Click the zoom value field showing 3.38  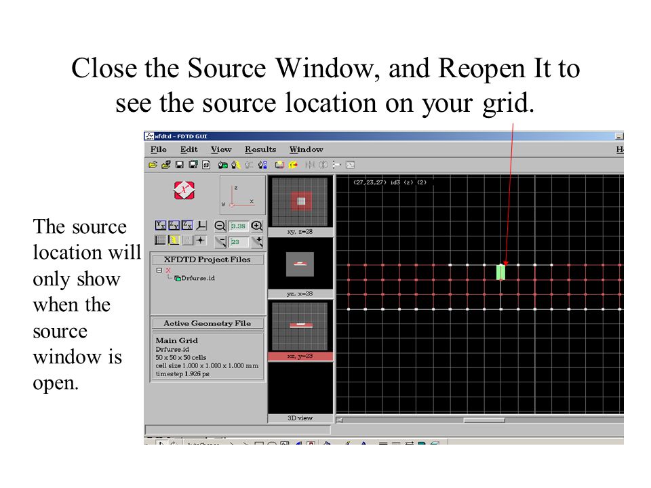coord(239,226)
